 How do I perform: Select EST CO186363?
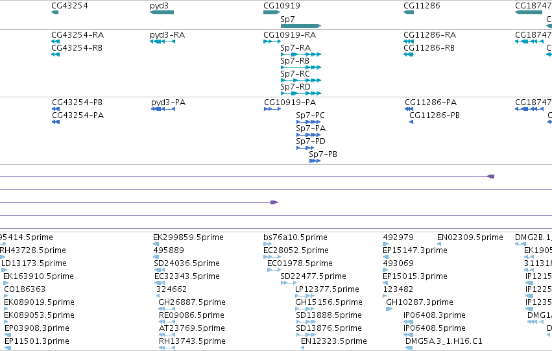coord(25,289)
